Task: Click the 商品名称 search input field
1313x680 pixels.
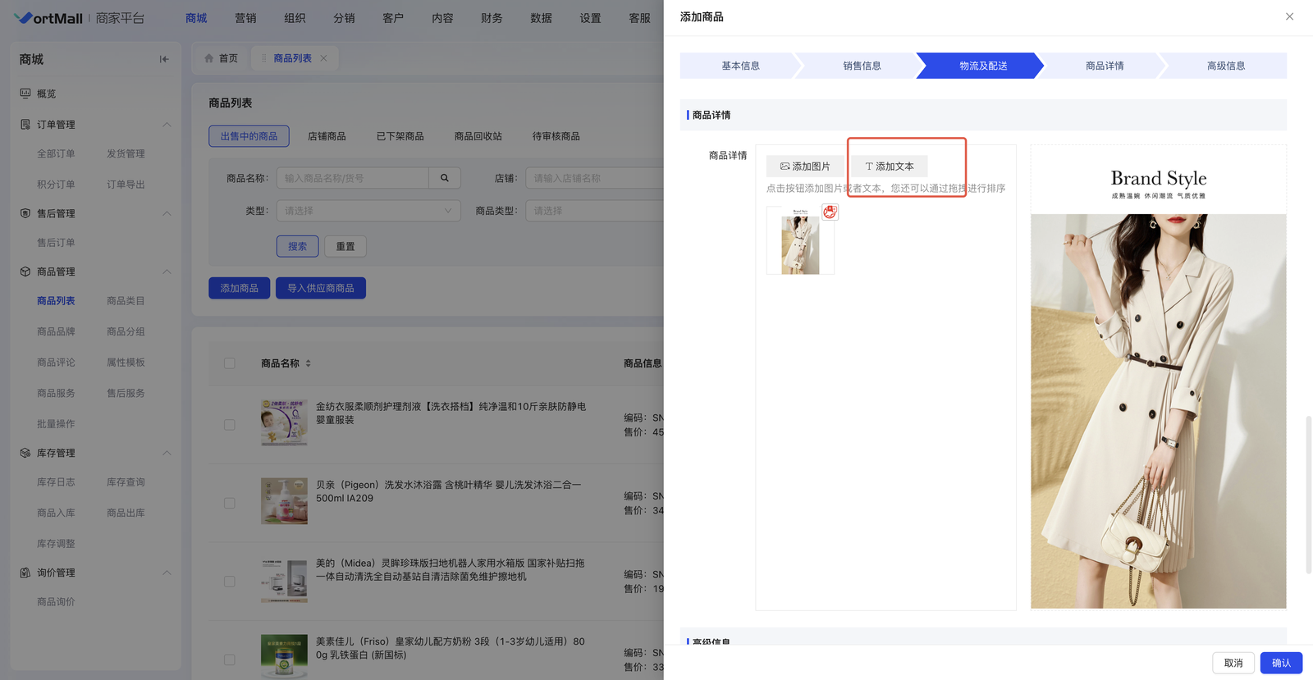Action: pos(353,178)
